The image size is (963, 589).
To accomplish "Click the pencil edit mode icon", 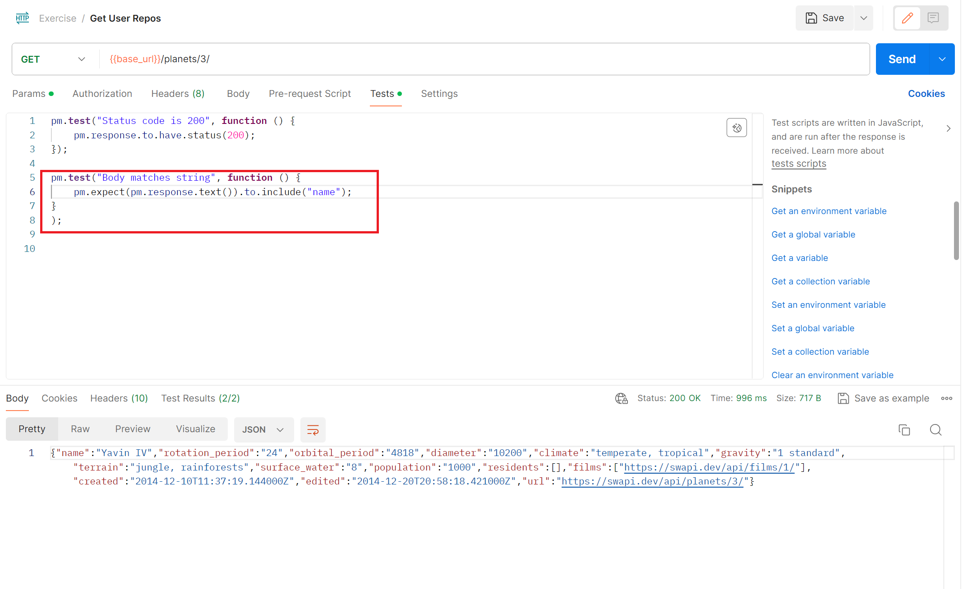I will coord(907,18).
